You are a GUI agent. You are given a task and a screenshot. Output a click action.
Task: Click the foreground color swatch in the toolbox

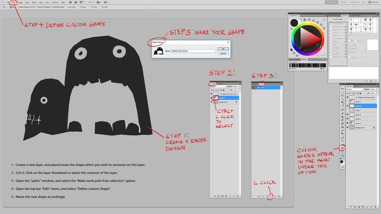tap(342, 162)
